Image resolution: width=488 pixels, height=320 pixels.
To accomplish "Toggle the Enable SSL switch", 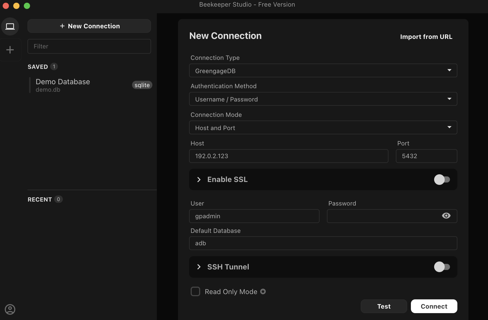I will [442, 180].
